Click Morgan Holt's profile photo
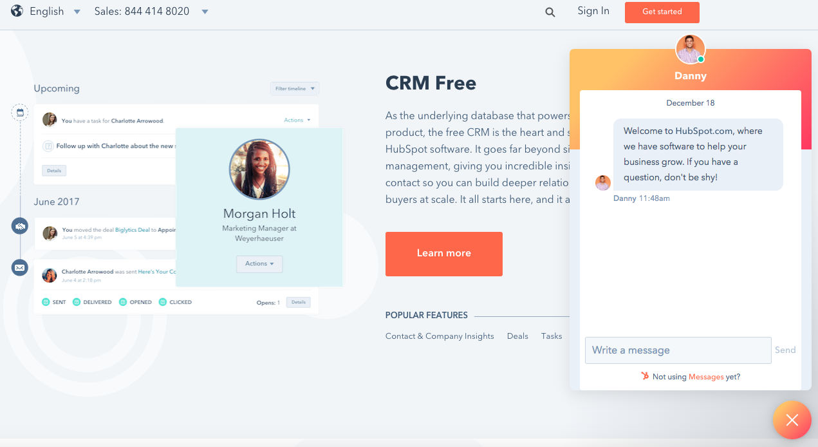818x447 pixels. point(259,169)
